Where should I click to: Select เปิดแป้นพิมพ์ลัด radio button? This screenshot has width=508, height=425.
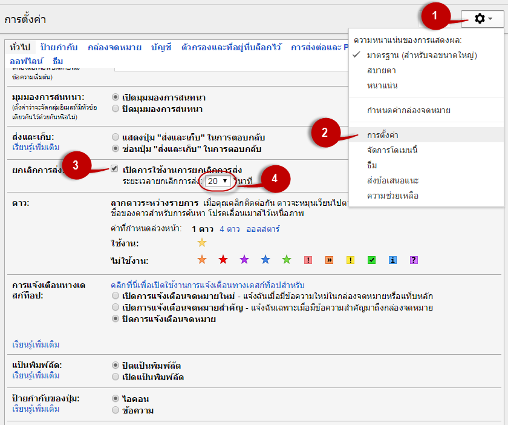tap(116, 377)
